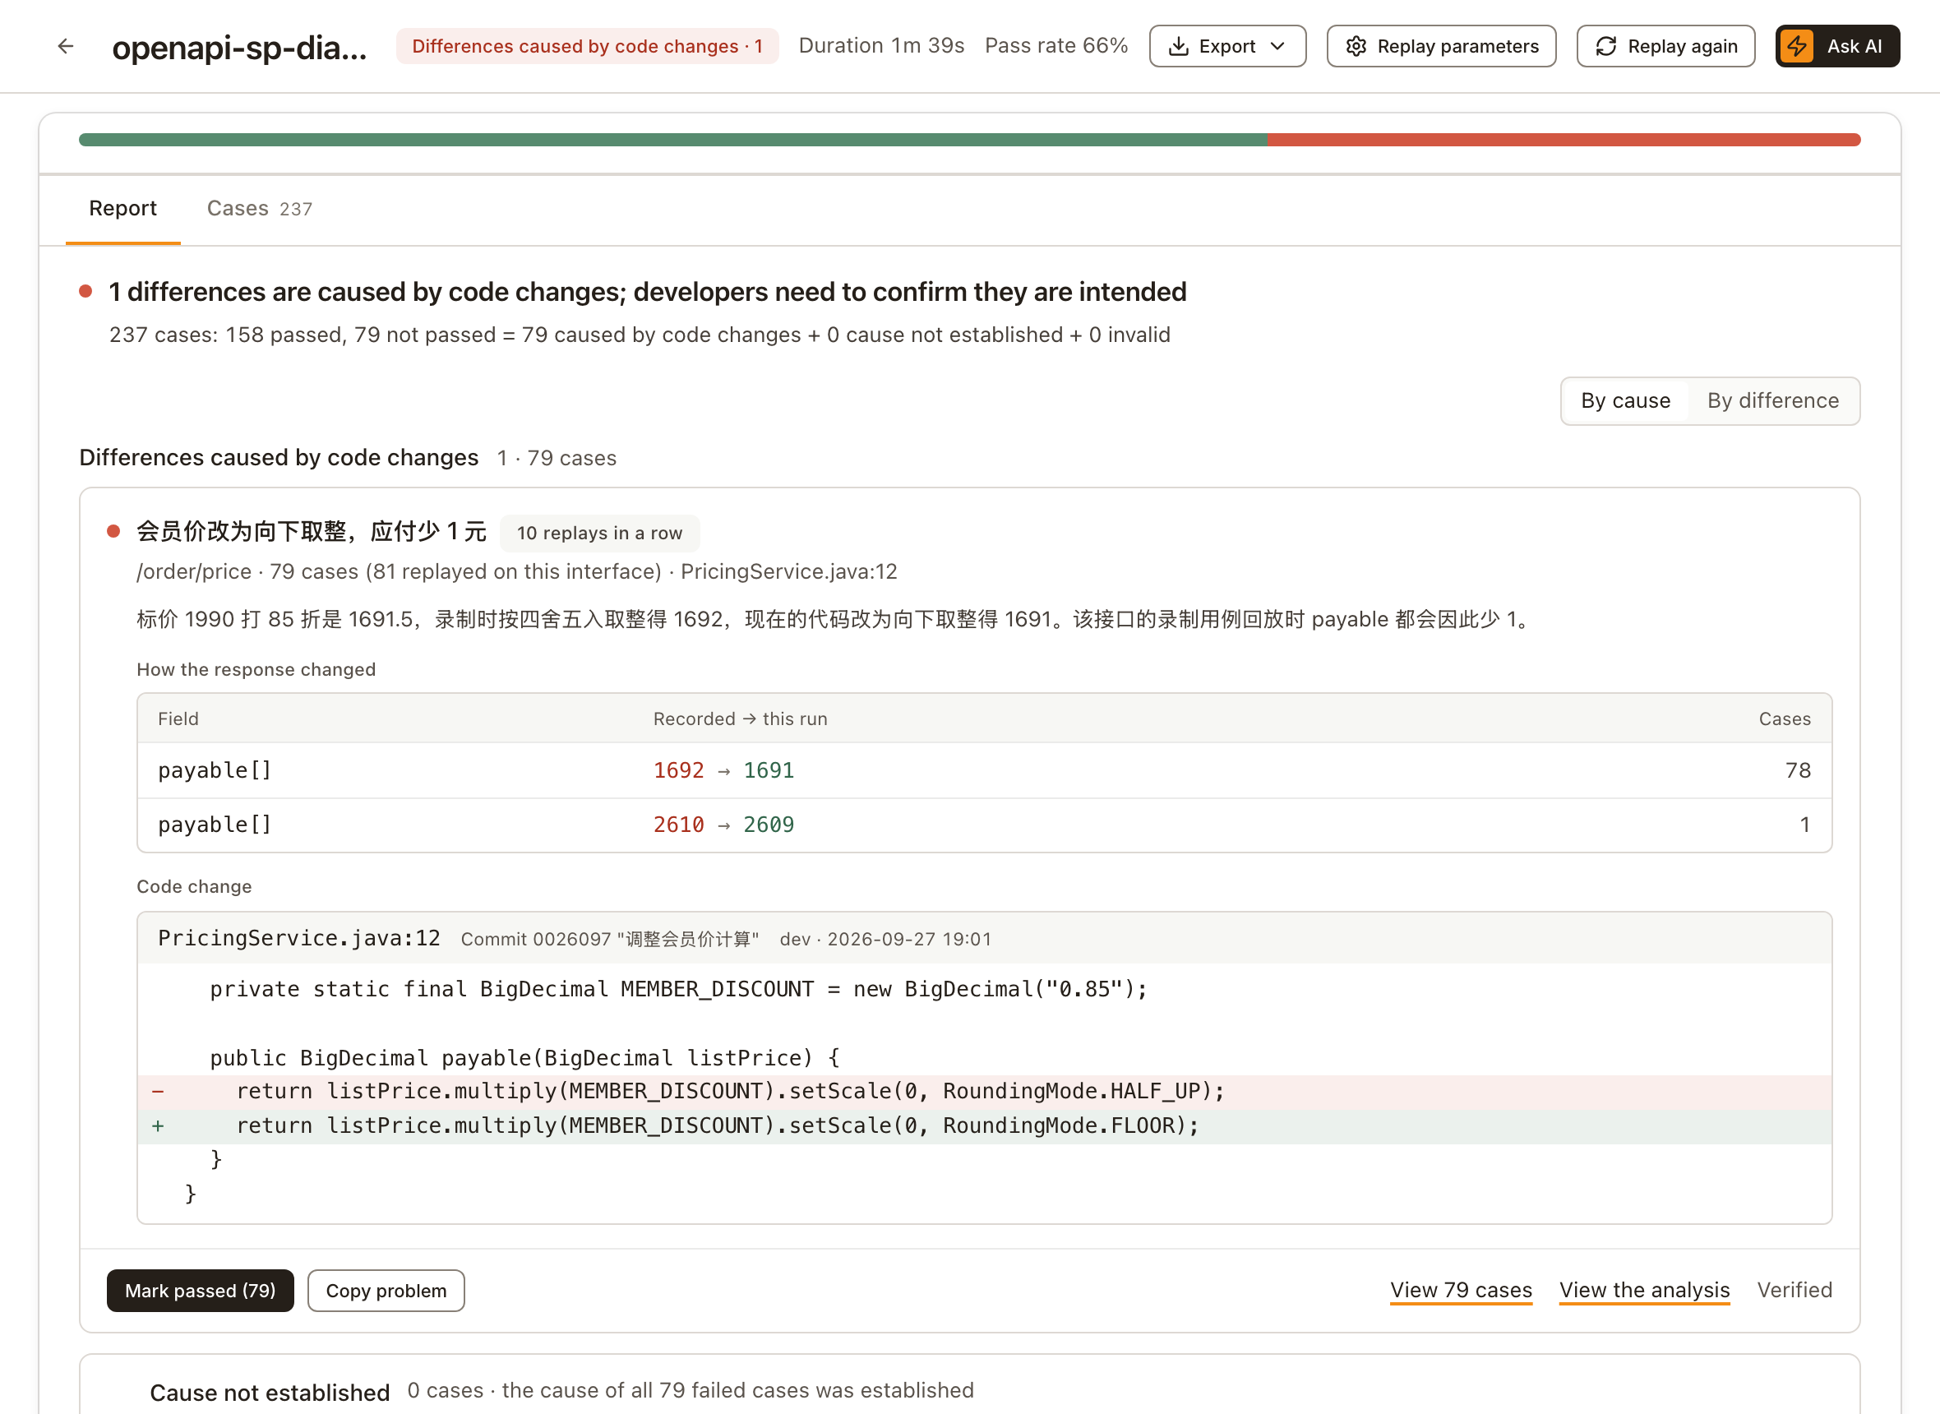Open the Export dropdown menu
This screenshot has width=1940, height=1414.
[1227, 46]
